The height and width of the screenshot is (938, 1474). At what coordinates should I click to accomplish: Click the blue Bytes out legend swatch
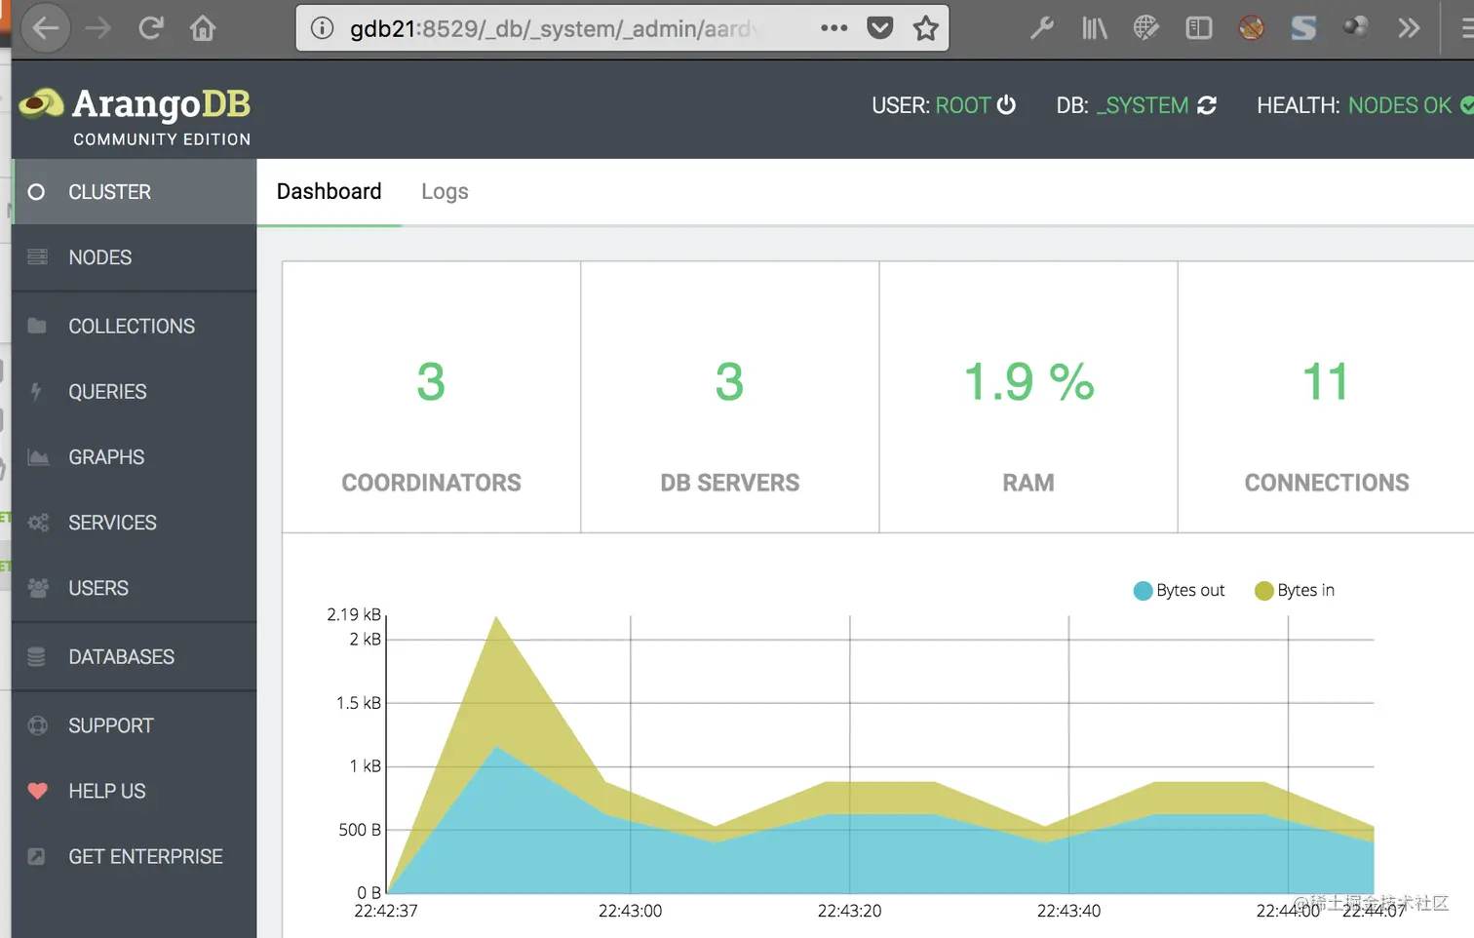point(1144,591)
